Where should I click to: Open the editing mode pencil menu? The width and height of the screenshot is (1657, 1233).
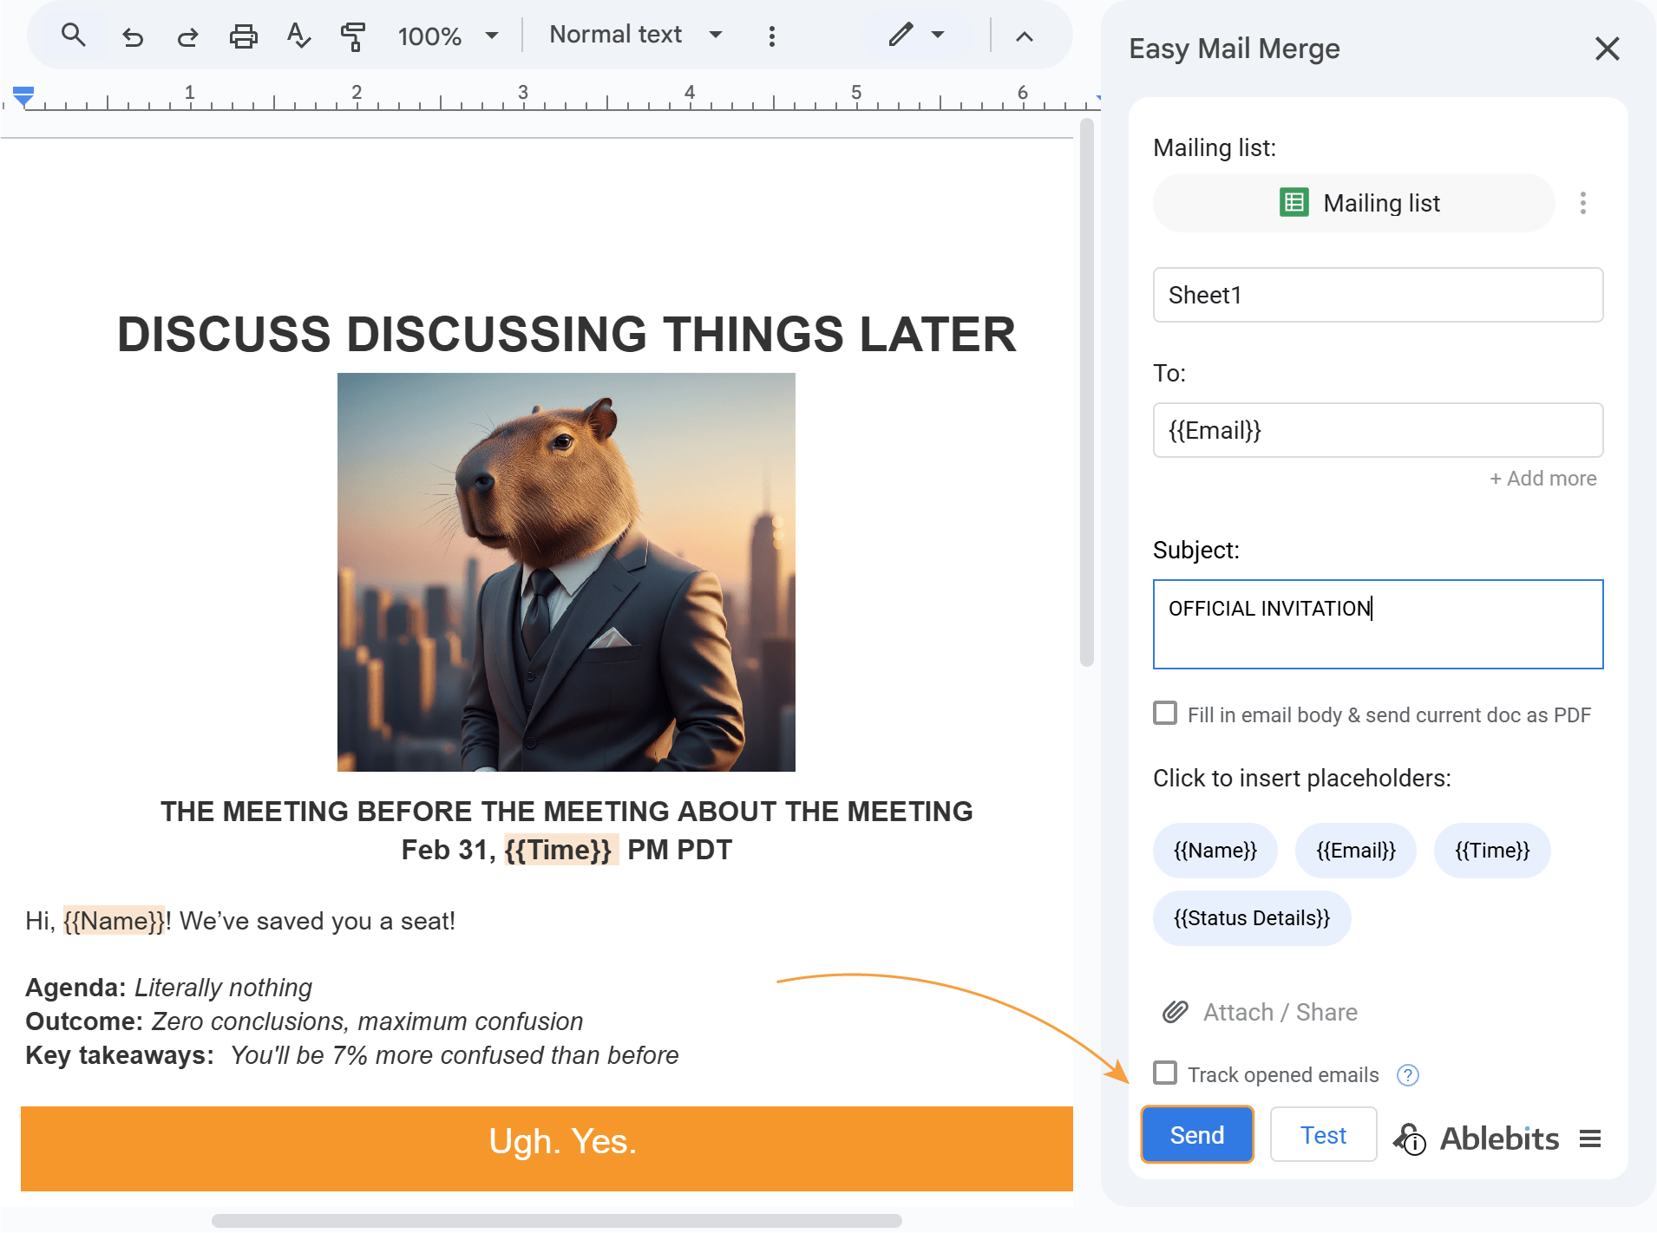(x=916, y=36)
